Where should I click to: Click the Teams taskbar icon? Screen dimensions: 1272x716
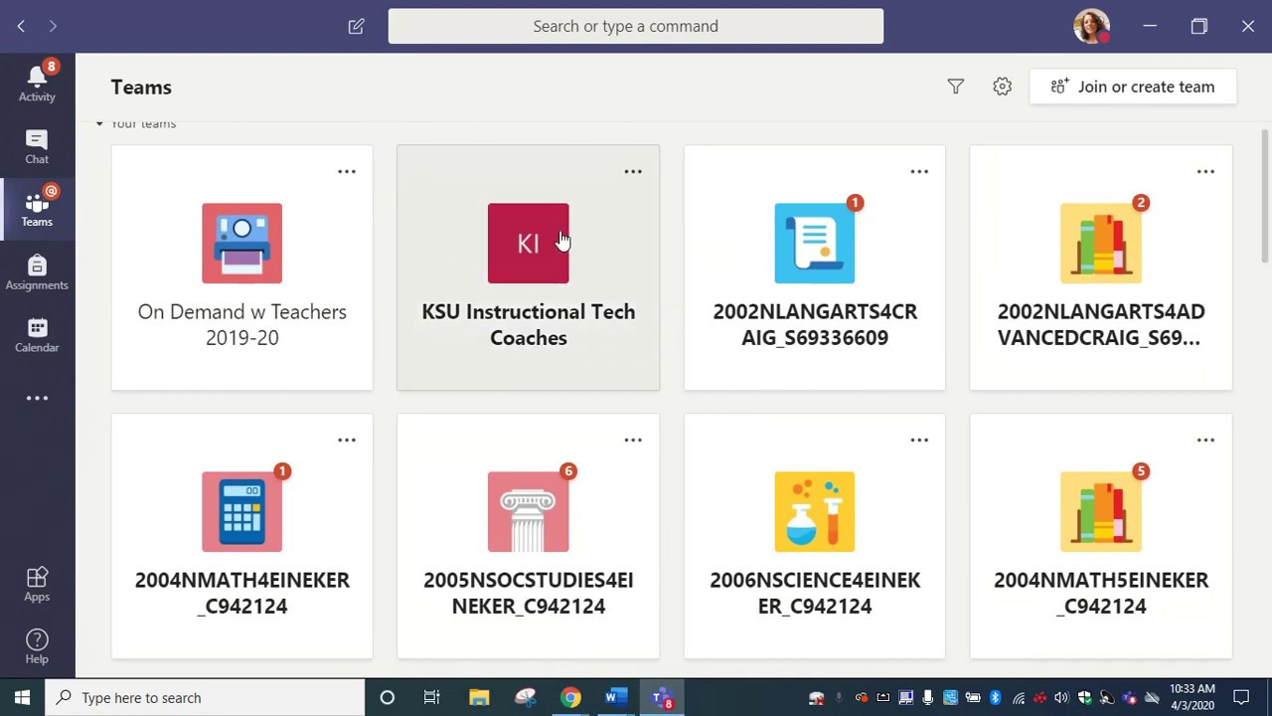662,697
